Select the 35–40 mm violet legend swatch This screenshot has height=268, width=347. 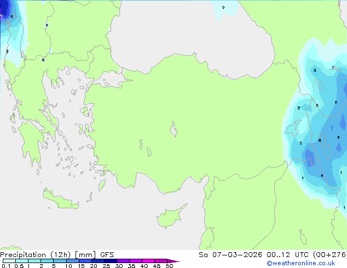(x=136, y=261)
